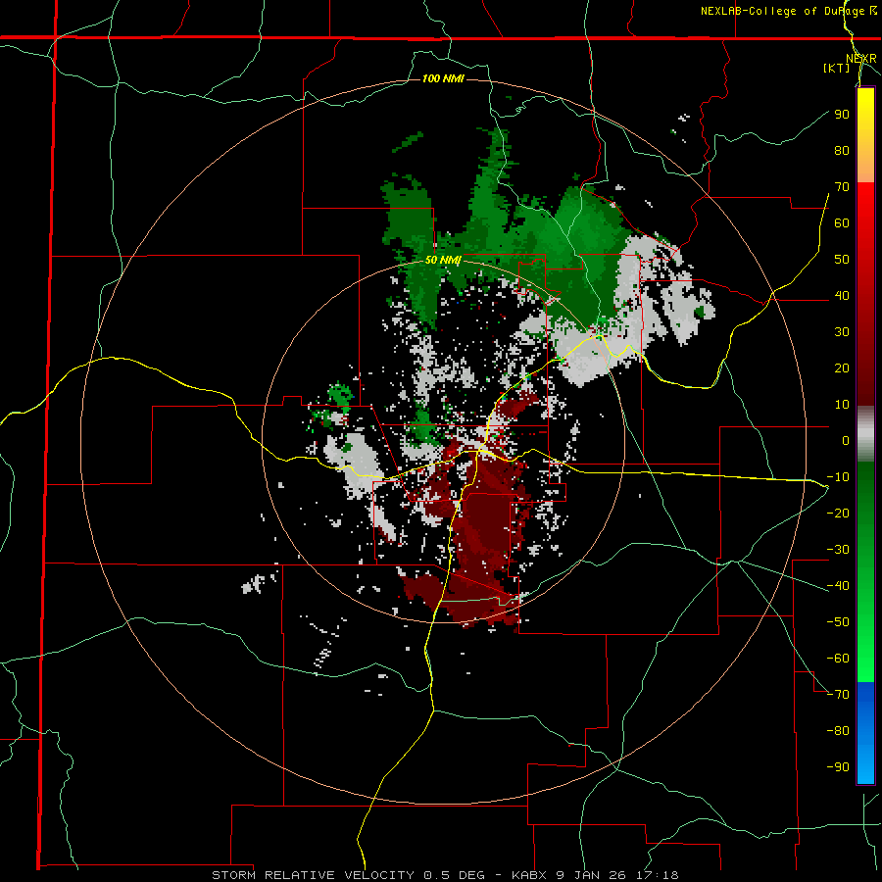The width and height of the screenshot is (882, 882).
Task: Click the Storm Relative Velocity caption text
Action: tap(444, 875)
